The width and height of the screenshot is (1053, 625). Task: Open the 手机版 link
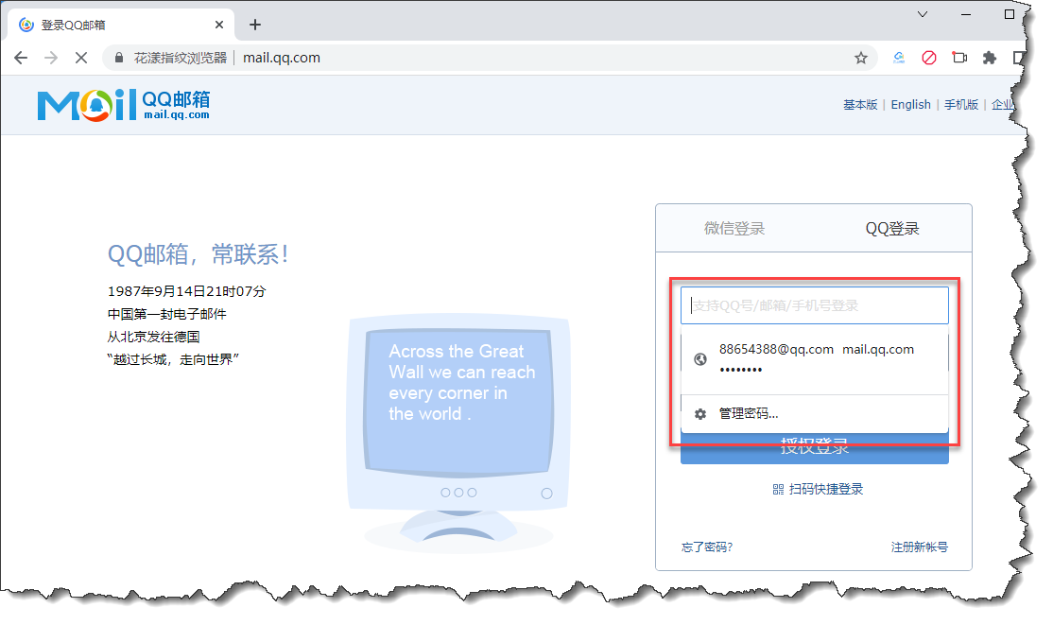coord(961,105)
